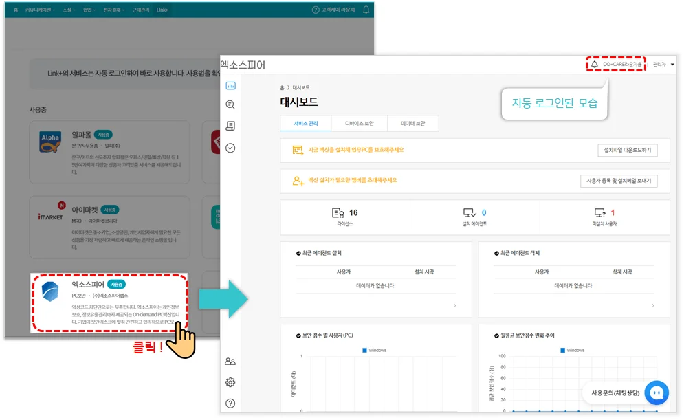Open the users group icon in sidebar
Screen dimensions: 684x420
point(230,362)
